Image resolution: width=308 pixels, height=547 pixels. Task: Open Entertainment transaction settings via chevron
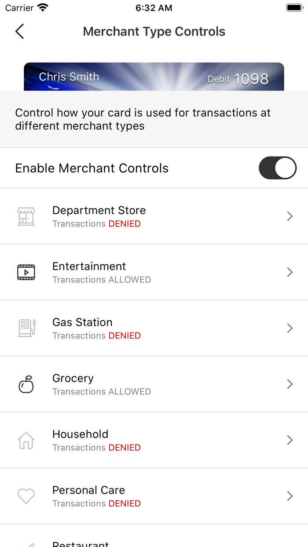[x=290, y=272]
